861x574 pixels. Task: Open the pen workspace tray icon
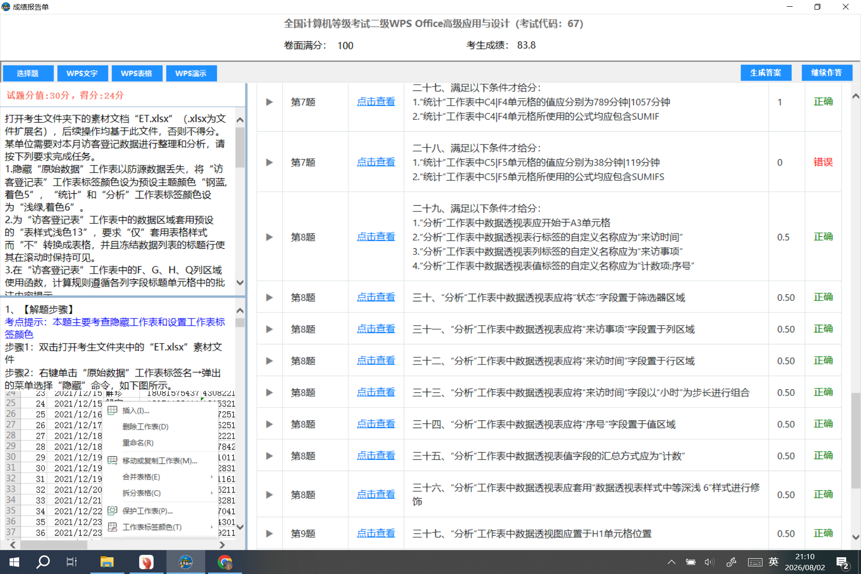pos(731,562)
